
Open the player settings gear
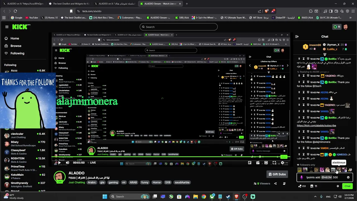point(283,163)
